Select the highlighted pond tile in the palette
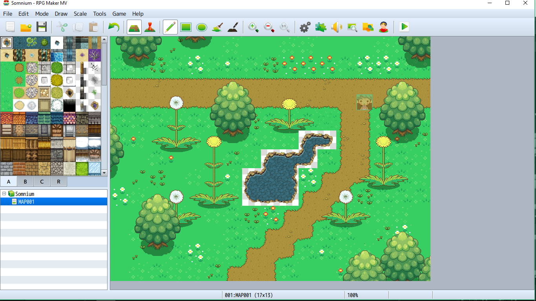Viewport: 536px width, 301px height. (x=7, y=43)
